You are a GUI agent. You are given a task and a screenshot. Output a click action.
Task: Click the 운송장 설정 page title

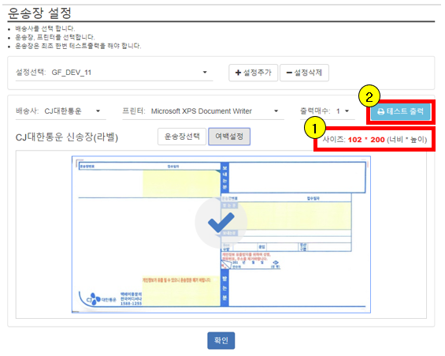click(x=39, y=13)
